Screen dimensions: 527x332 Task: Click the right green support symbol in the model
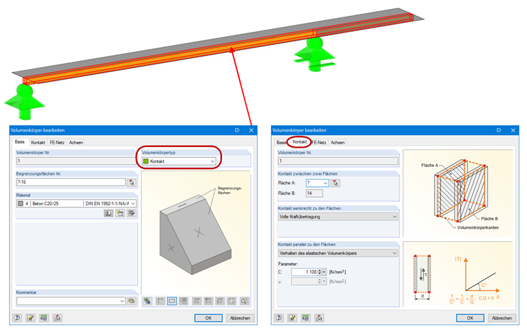314,54
